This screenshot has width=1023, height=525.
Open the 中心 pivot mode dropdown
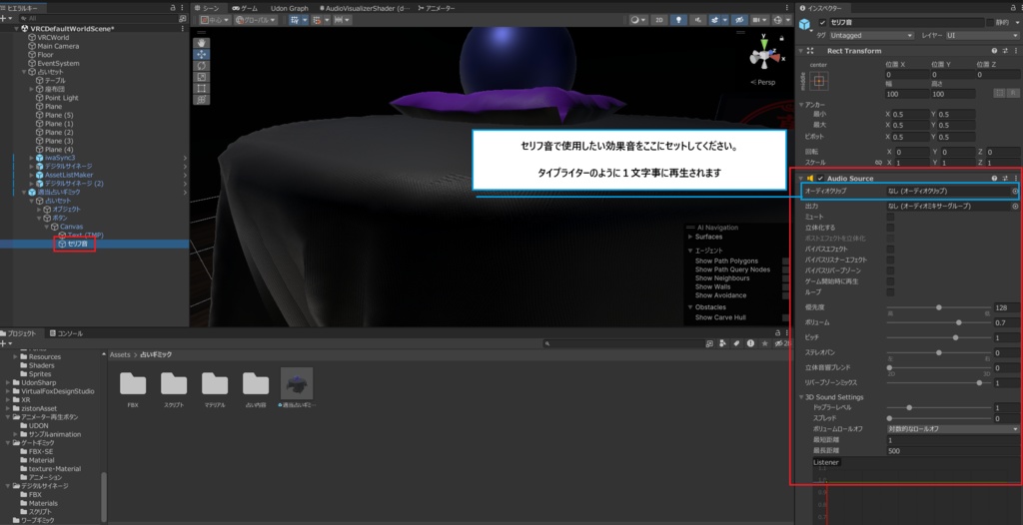tap(215, 20)
